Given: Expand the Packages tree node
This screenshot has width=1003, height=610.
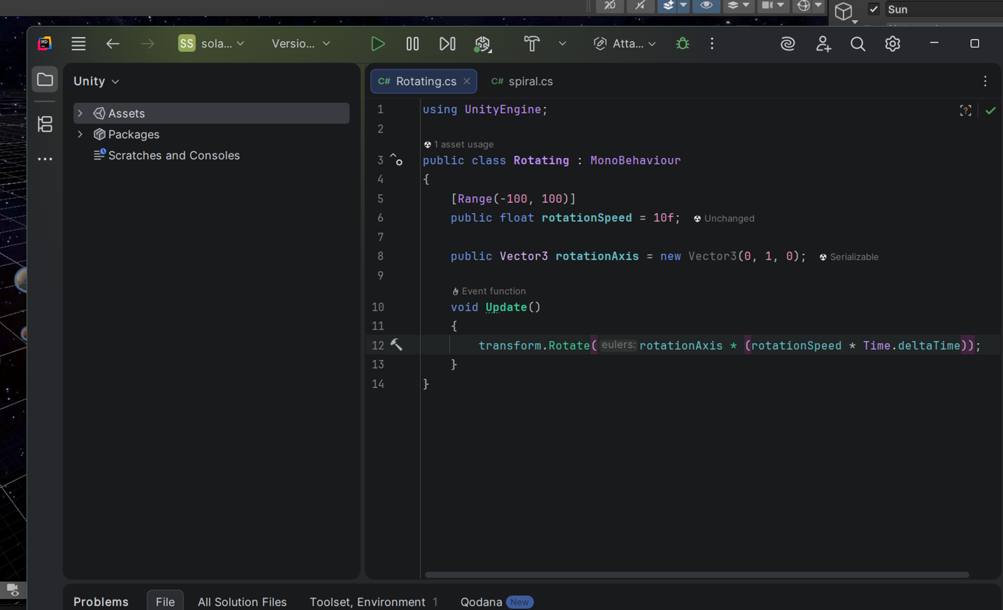Looking at the screenshot, I should click(80, 134).
